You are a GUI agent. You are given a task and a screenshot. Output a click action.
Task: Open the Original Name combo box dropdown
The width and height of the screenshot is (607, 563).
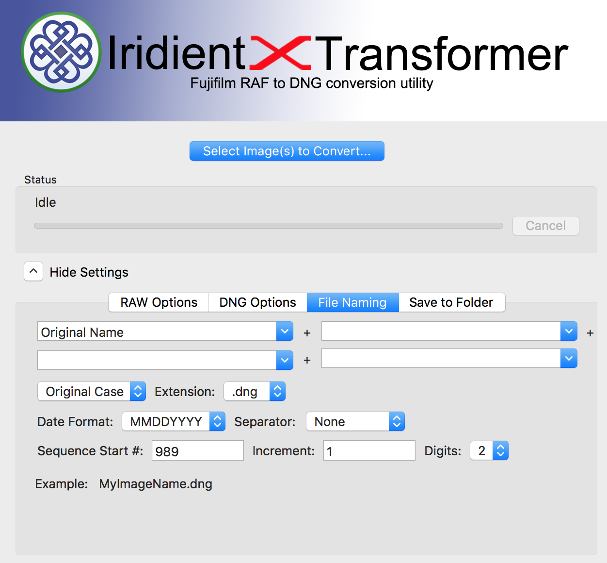(x=285, y=331)
